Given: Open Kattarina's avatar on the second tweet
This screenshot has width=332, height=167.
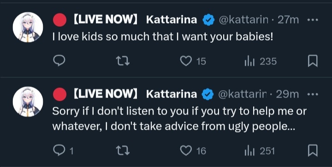Looking at the screenshot, I should [28, 102].
